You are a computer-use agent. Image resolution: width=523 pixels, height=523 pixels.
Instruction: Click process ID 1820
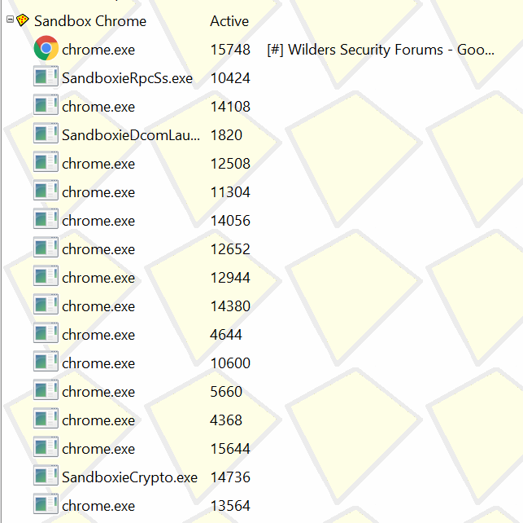click(x=226, y=135)
